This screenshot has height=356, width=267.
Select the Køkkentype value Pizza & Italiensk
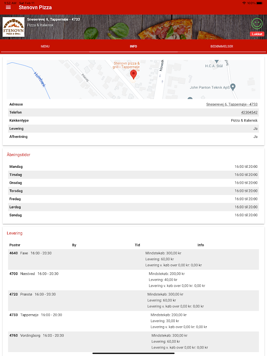click(x=244, y=121)
